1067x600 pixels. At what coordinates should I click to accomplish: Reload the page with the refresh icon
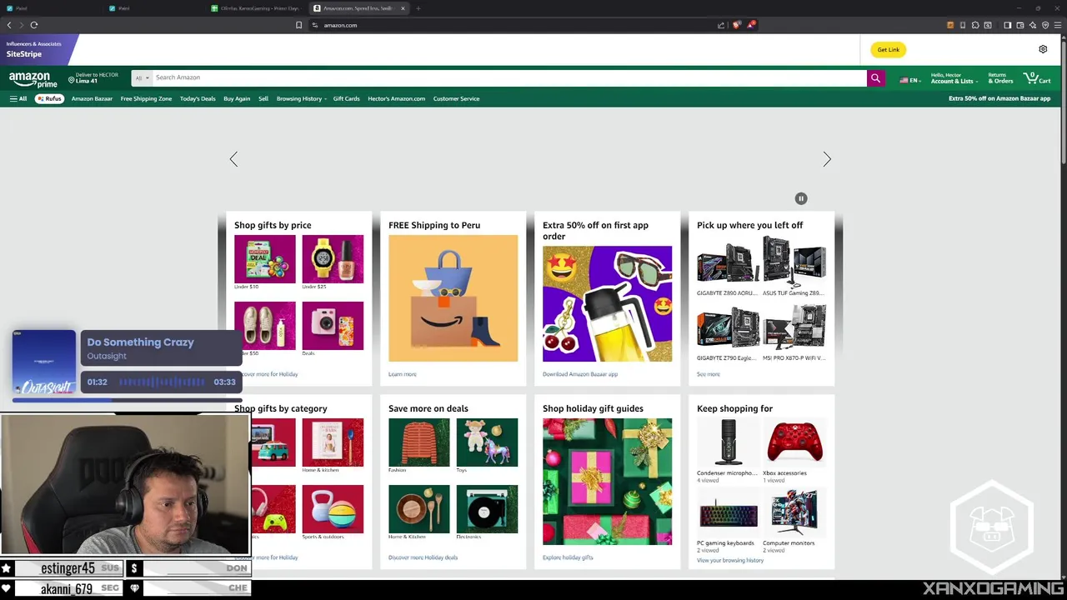(34, 25)
